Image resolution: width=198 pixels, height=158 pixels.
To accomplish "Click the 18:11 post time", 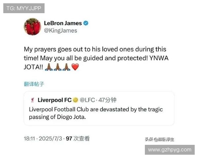I will 29,139.
